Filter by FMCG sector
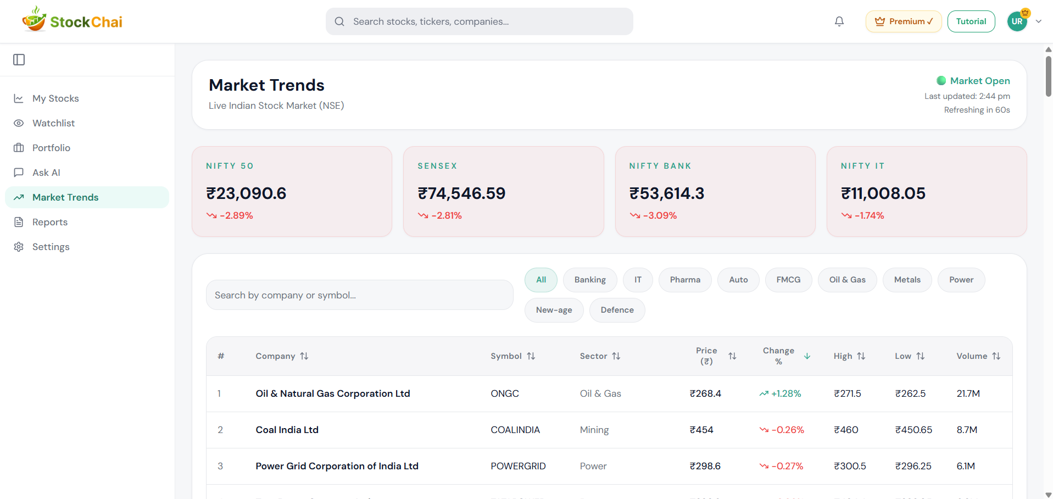This screenshot has height=499, width=1053. 788,280
